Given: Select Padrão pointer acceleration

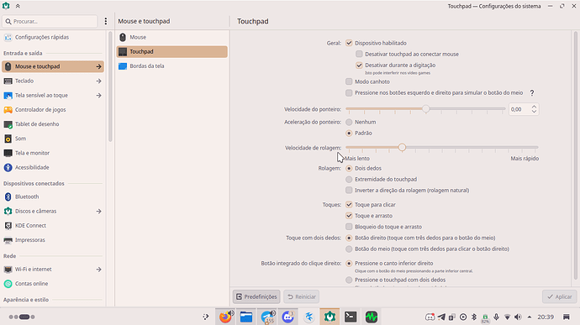Looking at the screenshot, I should coord(349,133).
